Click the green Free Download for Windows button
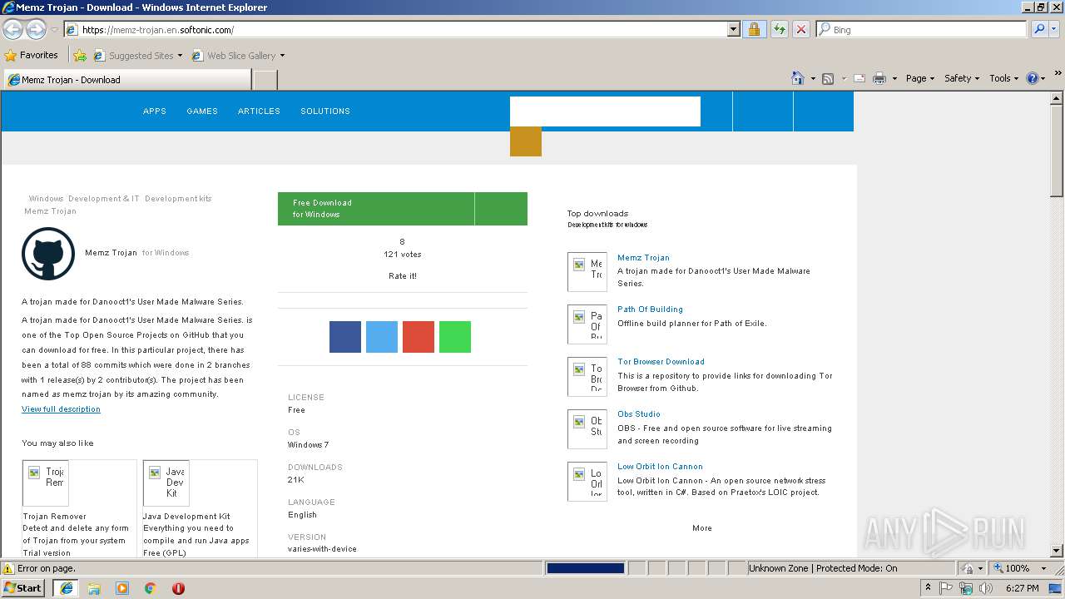Image resolution: width=1065 pixels, height=599 pixels. [x=403, y=209]
